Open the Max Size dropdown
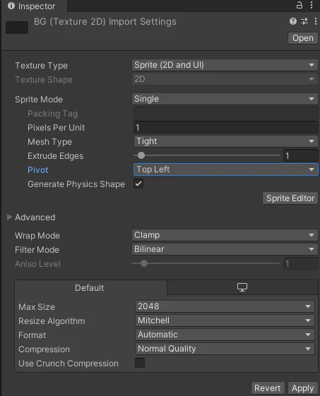 [225, 306]
